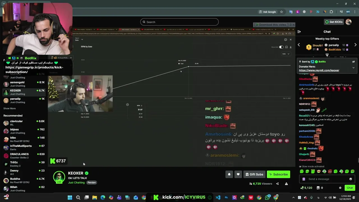Click the KEOXER streamer avatar below video
The width and height of the screenshot is (359, 202).
click(59, 177)
